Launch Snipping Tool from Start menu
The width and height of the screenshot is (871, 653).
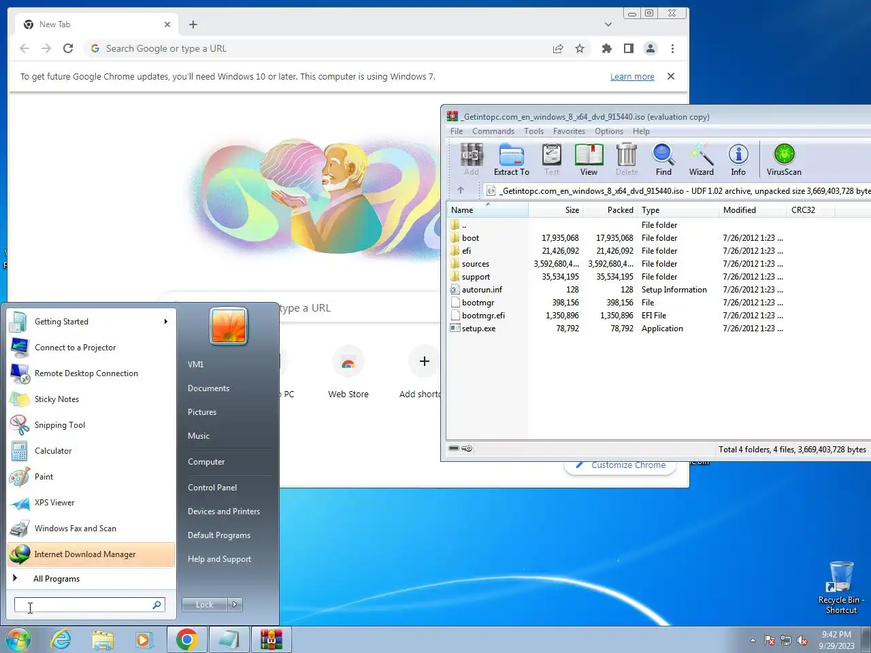(91, 425)
